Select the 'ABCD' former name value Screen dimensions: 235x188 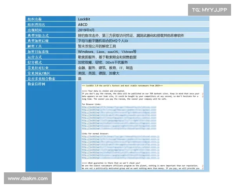(x=83, y=24)
